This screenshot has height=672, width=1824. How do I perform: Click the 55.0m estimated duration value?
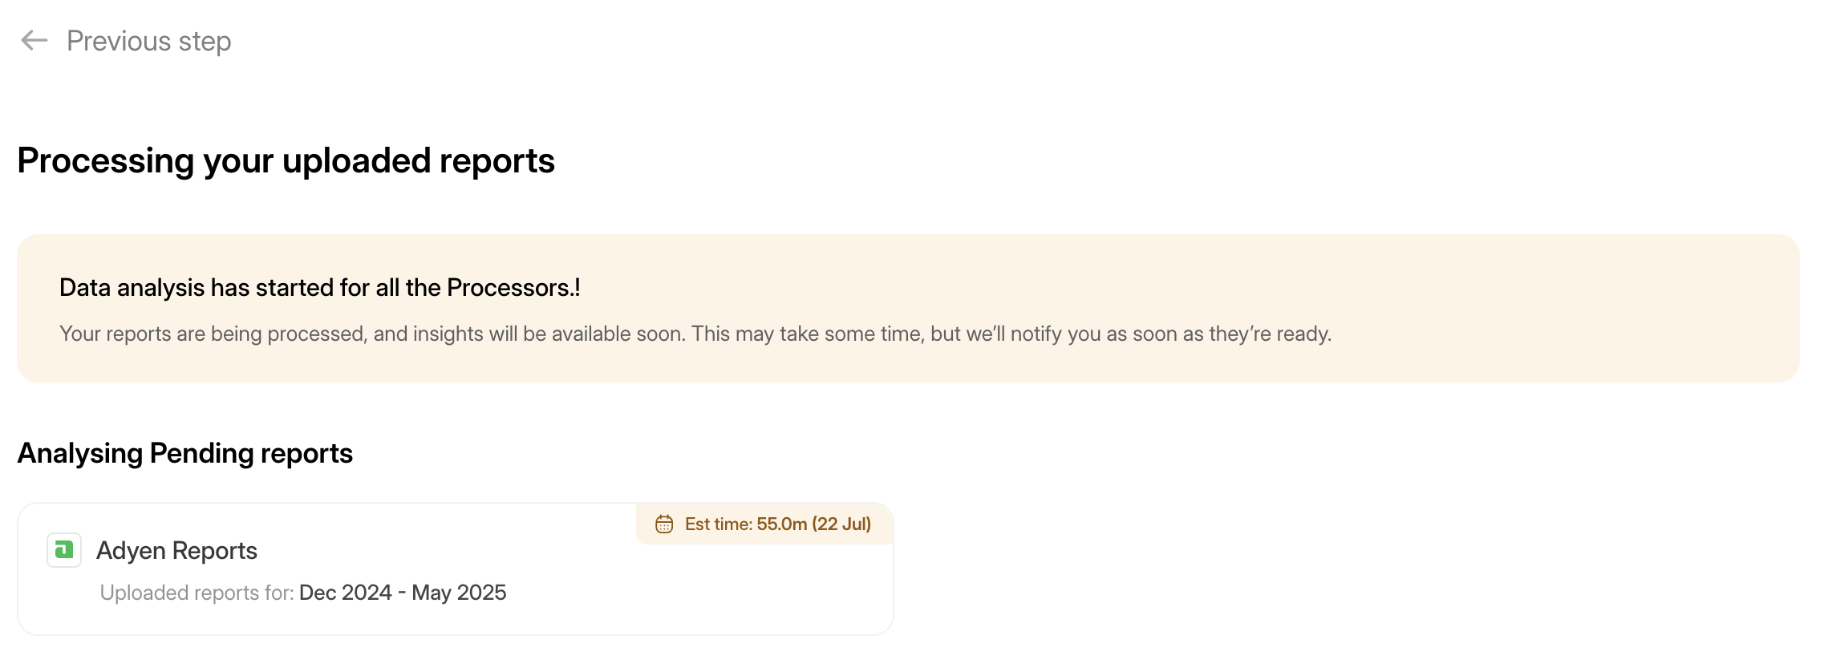coord(781,524)
